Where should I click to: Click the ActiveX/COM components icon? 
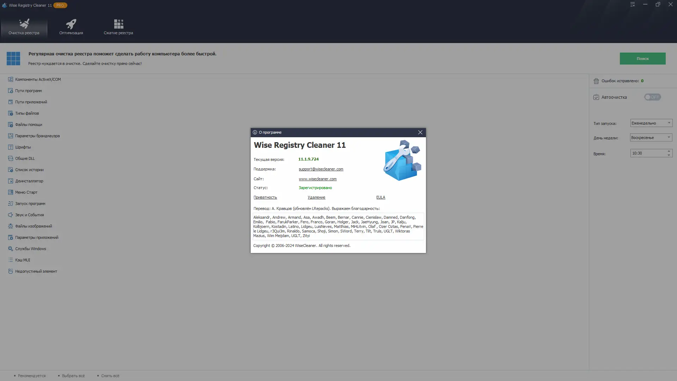(11, 79)
